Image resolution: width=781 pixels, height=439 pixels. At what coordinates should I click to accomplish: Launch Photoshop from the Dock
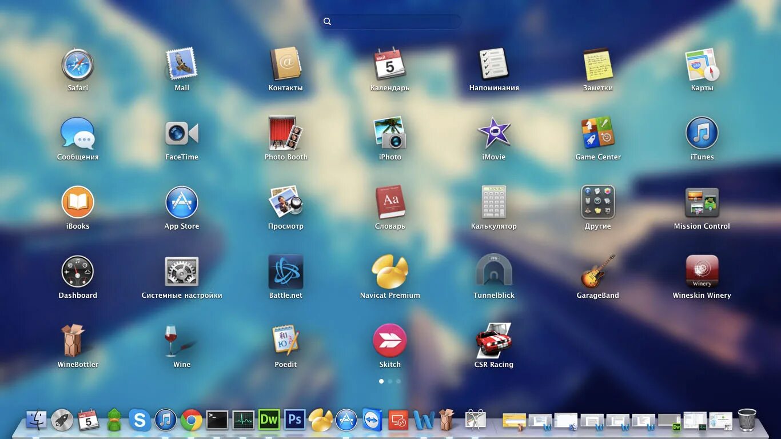click(295, 420)
